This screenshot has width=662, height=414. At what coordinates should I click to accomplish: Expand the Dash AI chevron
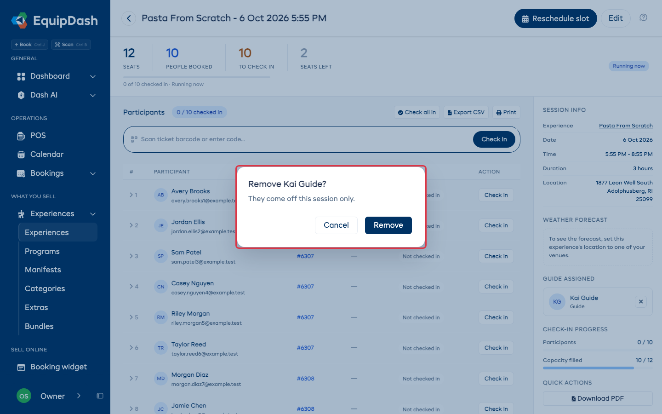93,95
